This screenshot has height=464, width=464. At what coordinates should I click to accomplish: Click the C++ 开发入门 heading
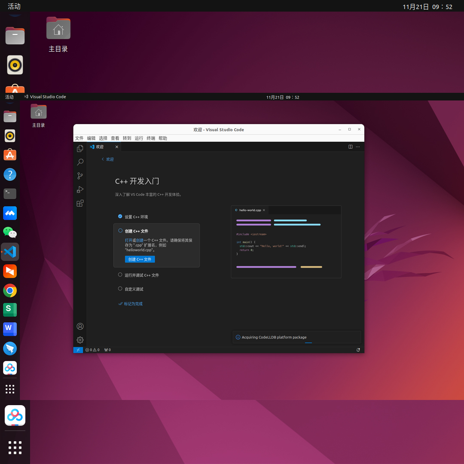137,181
